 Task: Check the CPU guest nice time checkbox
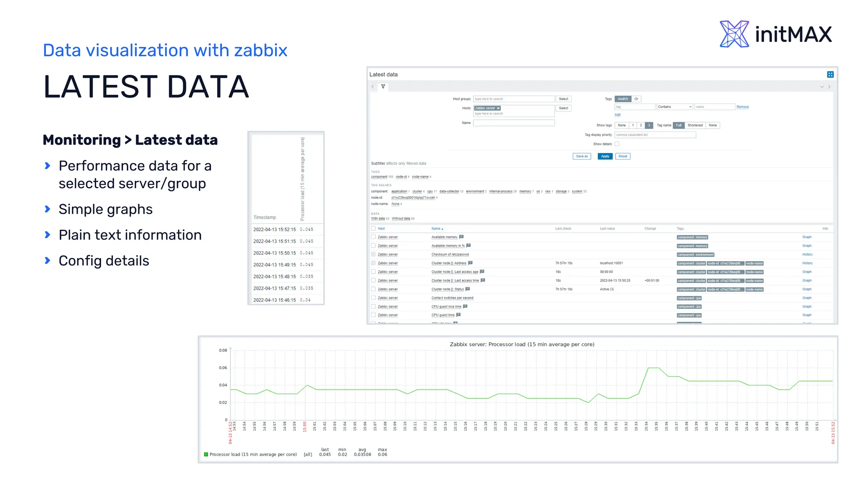click(x=373, y=306)
